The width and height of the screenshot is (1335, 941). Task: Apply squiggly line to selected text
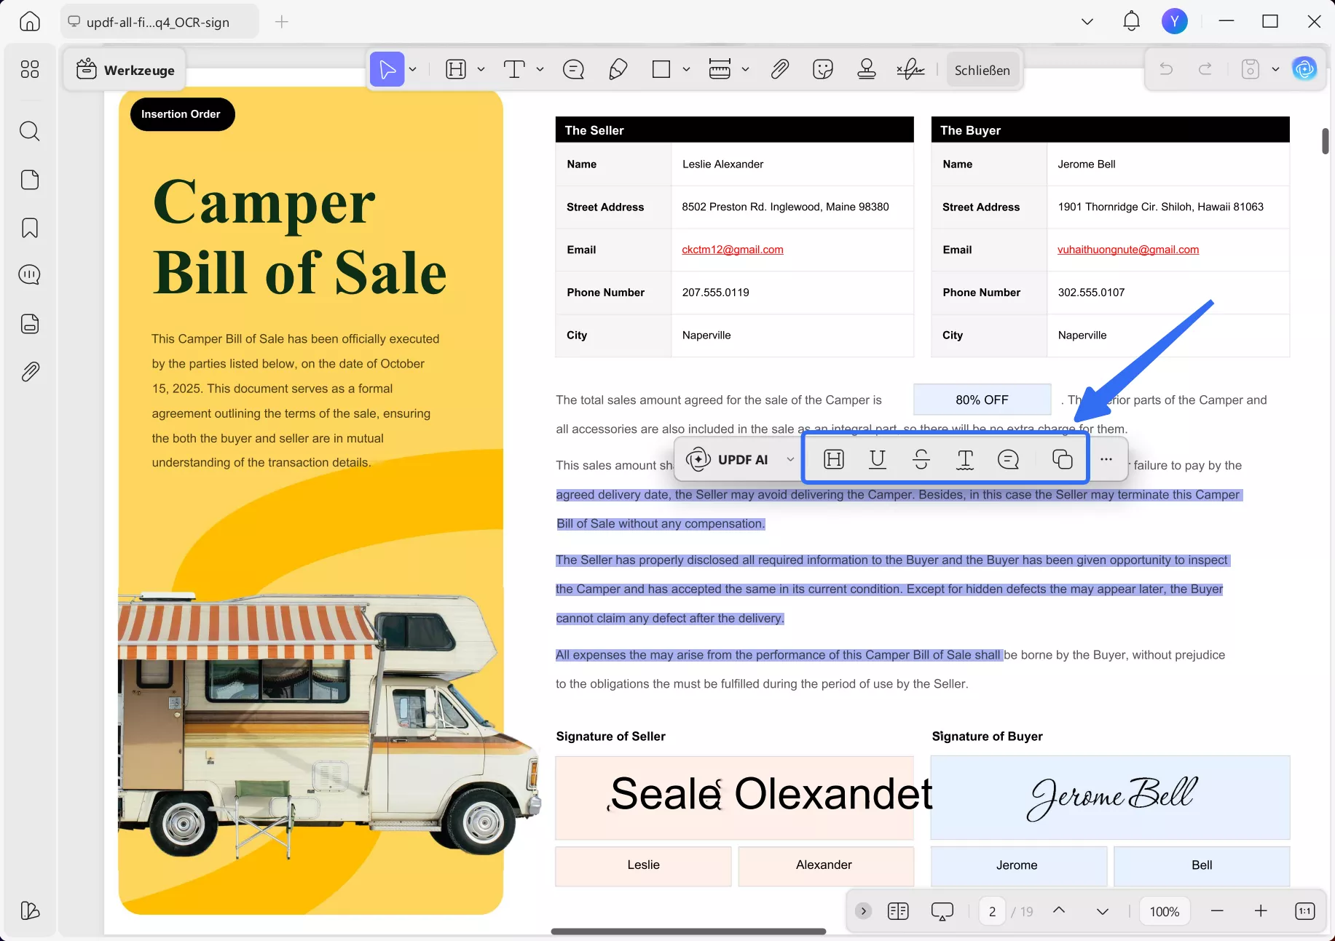[965, 459]
